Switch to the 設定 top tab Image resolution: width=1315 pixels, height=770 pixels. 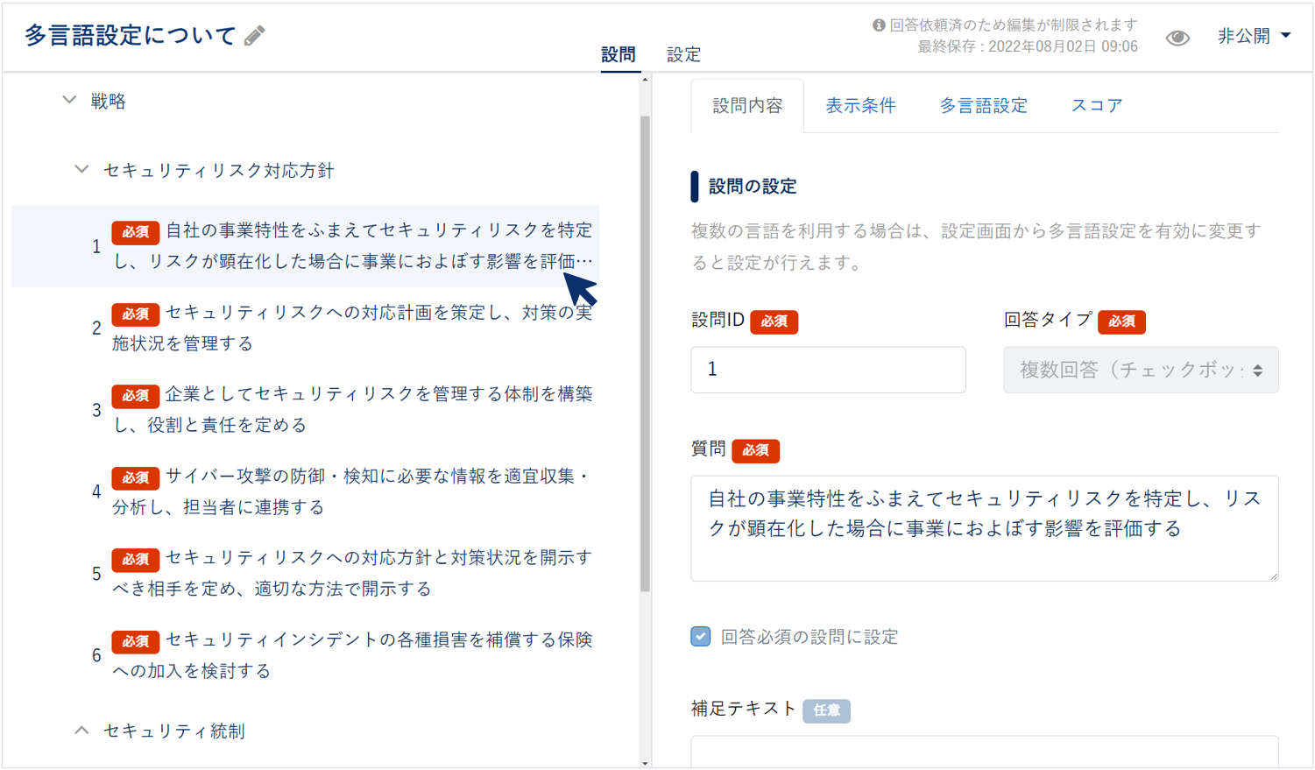click(x=683, y=54)
